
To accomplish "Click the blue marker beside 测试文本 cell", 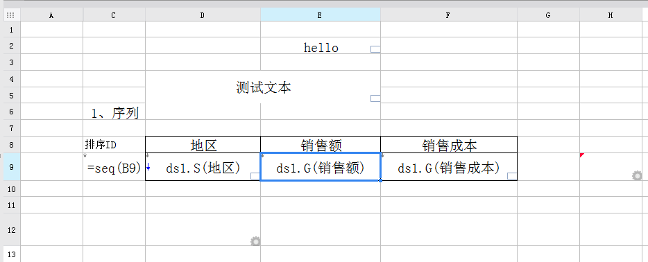I will (x=375, y=98).
